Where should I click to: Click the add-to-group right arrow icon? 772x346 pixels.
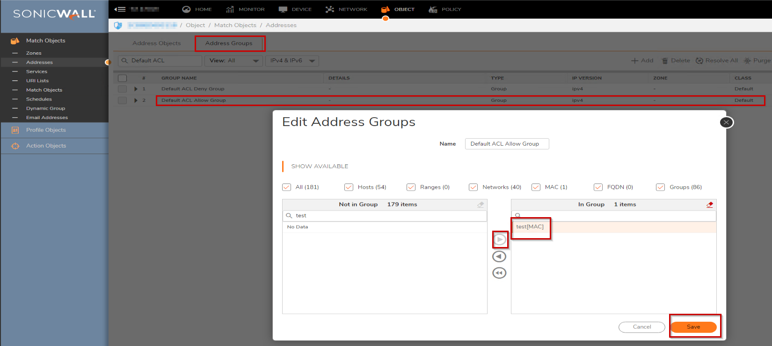pos(500,240)
